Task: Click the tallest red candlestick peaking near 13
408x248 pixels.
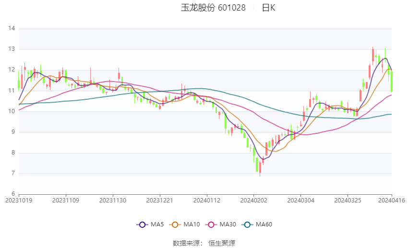Action: tap(373, 55)
